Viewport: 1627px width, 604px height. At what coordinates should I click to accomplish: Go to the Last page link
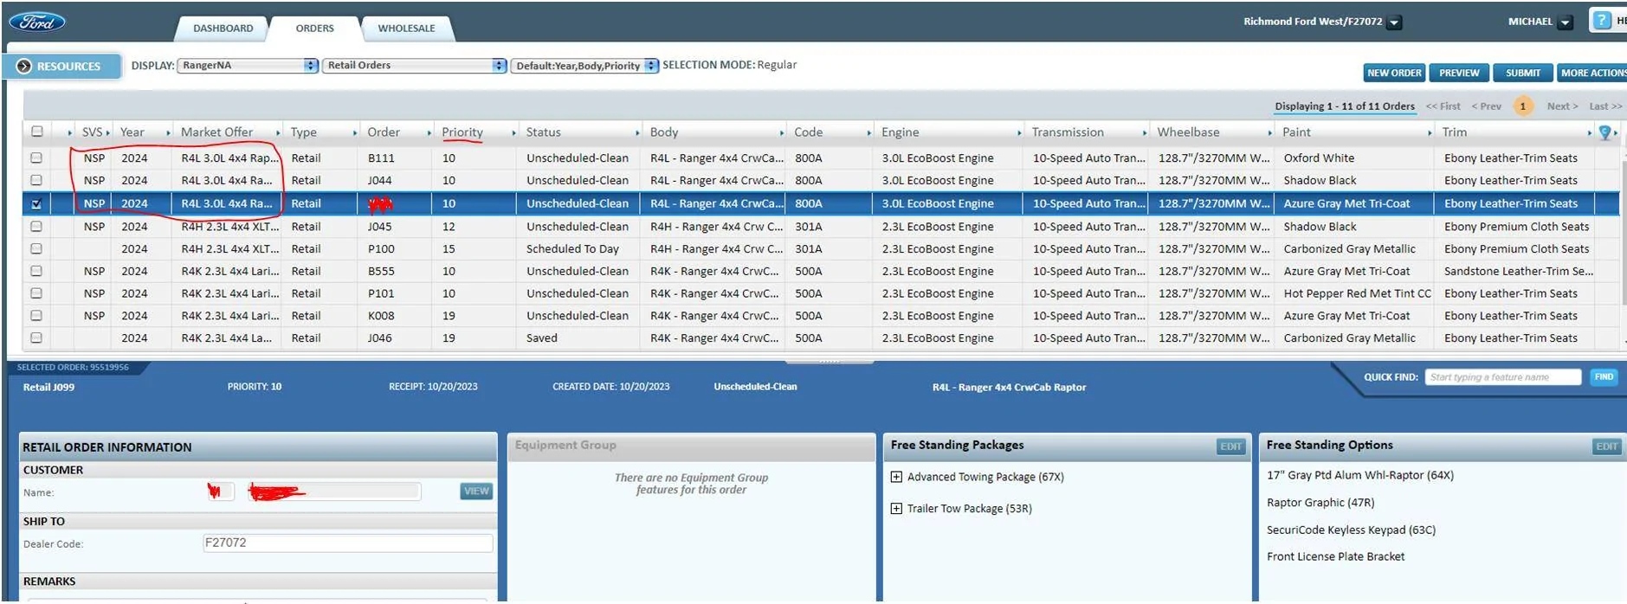1605,106
